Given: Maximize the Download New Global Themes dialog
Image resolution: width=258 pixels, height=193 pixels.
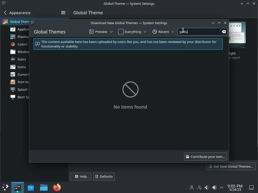Looking at the screenshot, I should [x=219, y=23].
